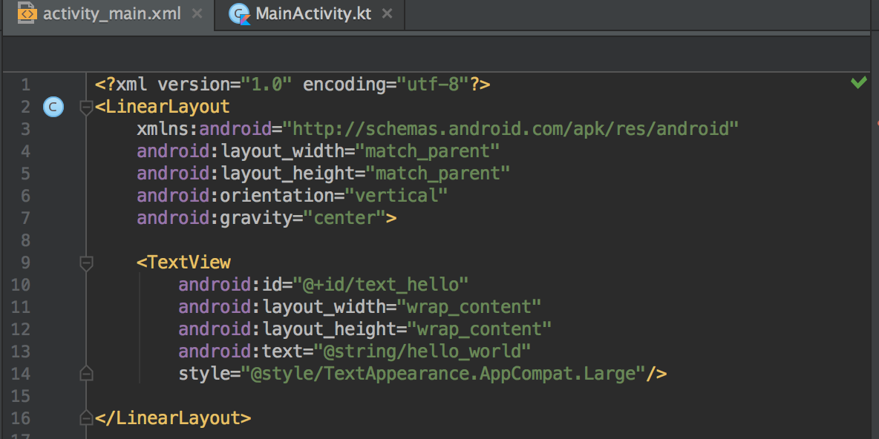Collapse the LinearLayout element using its fold arrow
The width and height of the screenshot is (879, 439).
pos(86,106)
